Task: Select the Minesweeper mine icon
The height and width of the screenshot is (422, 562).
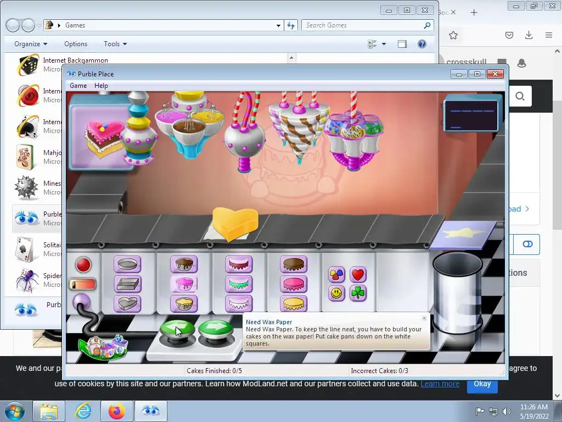Action: 26,187
